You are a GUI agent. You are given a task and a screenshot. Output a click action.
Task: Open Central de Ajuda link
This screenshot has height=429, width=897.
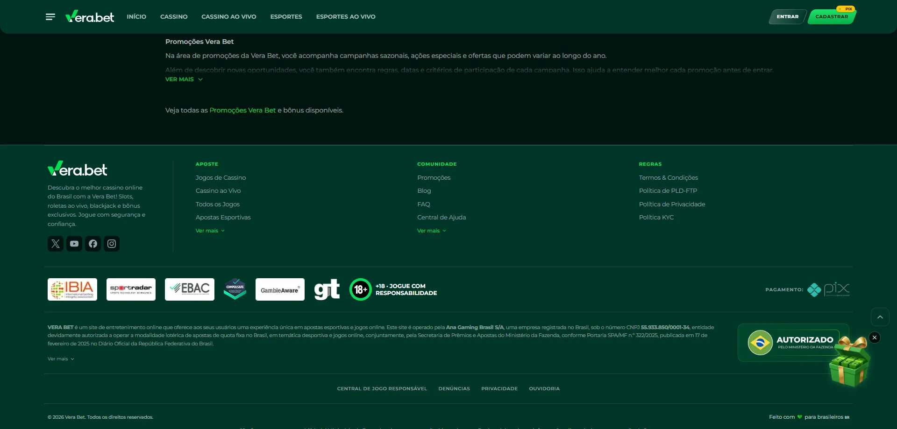(x=441, y=218)
